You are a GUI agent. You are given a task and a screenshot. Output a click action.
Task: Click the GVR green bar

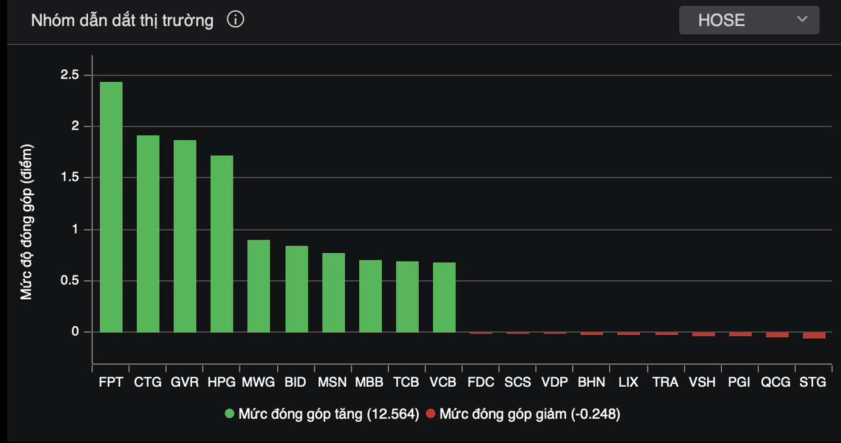point(185,236)
